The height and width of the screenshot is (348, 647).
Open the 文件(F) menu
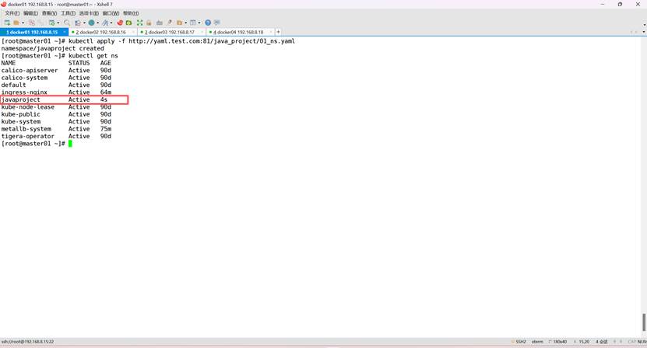[x=12, y=13]
